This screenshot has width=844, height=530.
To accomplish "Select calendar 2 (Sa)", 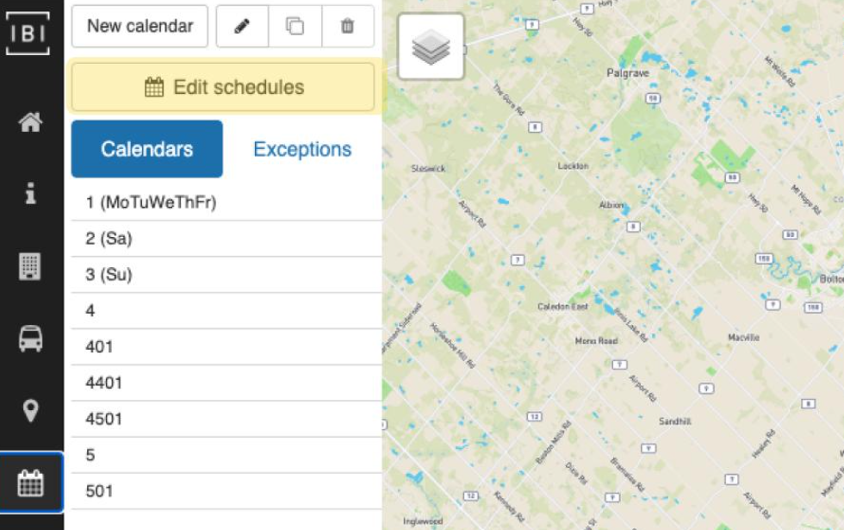I will pyautogui.click(x=227, y=239).
